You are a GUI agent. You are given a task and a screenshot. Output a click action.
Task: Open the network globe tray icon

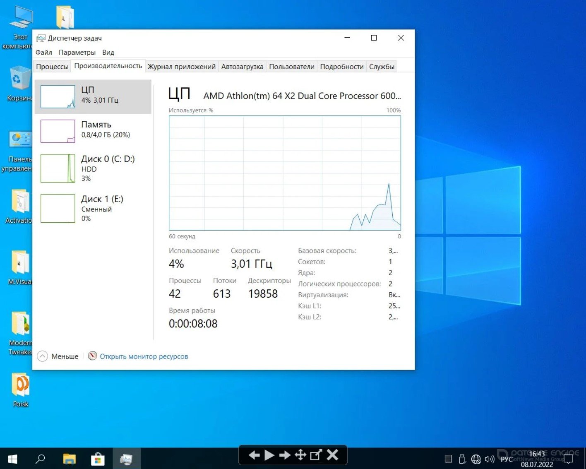tap(476, 459)
